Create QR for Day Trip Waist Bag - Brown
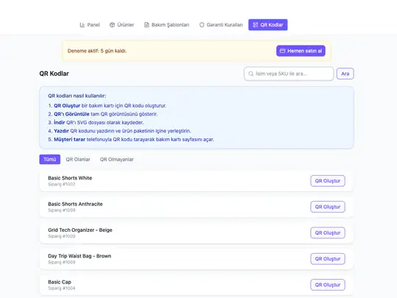397x298 pixels. pos(328,259)
